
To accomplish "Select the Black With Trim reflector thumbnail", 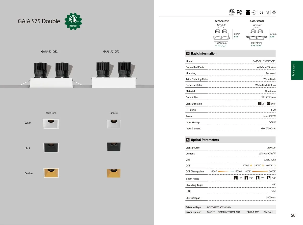I will [x=51, y=148].
